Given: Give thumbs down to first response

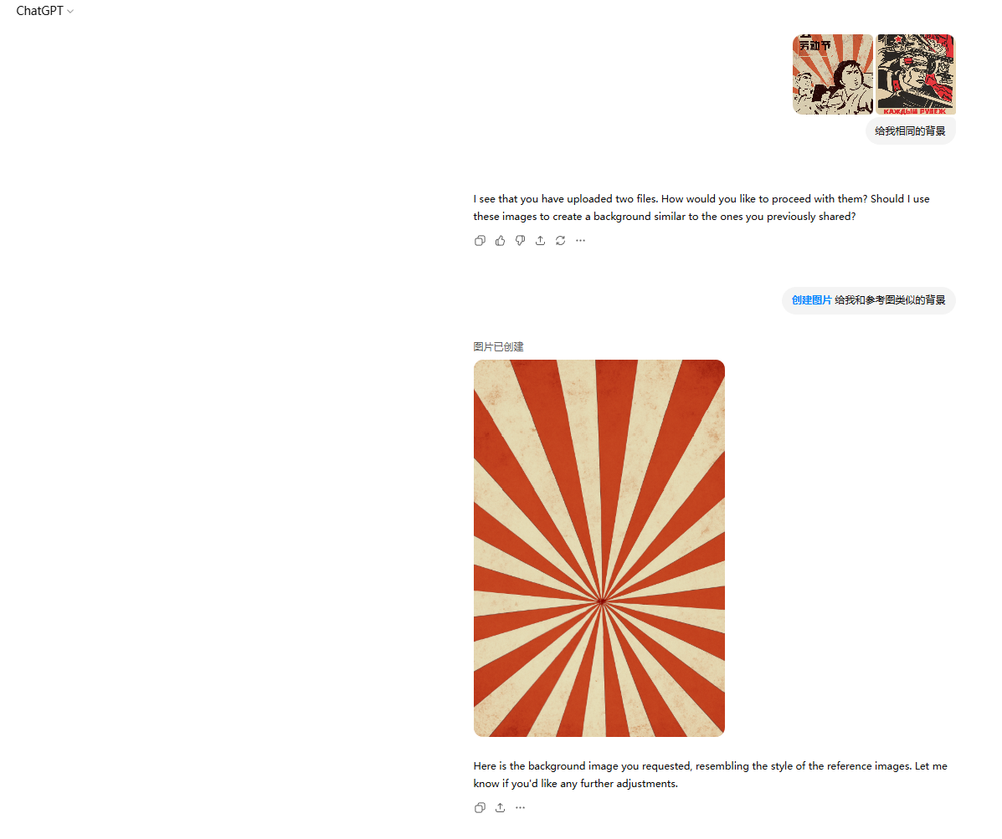Looking at the screenshot, I should click(520, 241).
